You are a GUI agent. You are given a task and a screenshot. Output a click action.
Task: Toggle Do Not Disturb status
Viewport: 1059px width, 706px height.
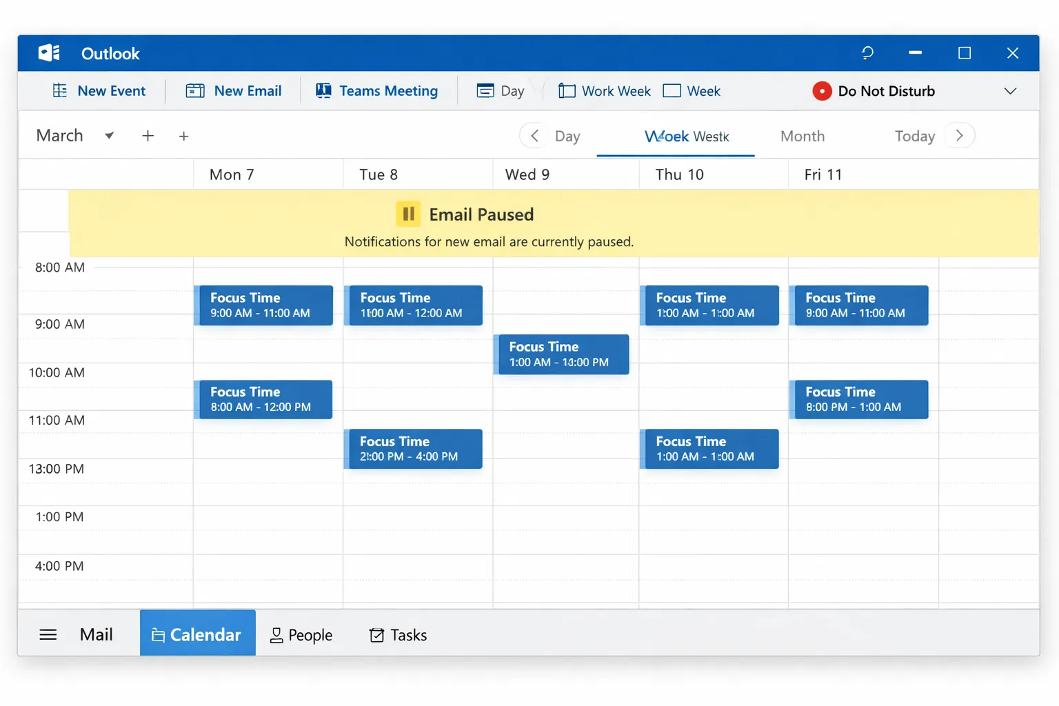click(874, 91)
